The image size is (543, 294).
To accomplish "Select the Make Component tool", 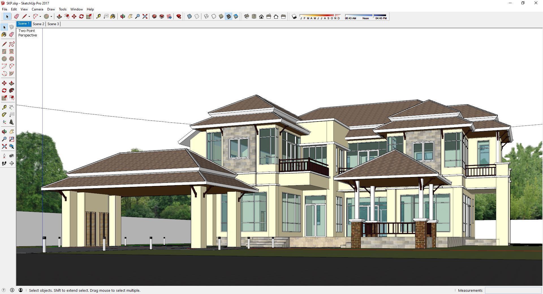I will click(12, 27).
